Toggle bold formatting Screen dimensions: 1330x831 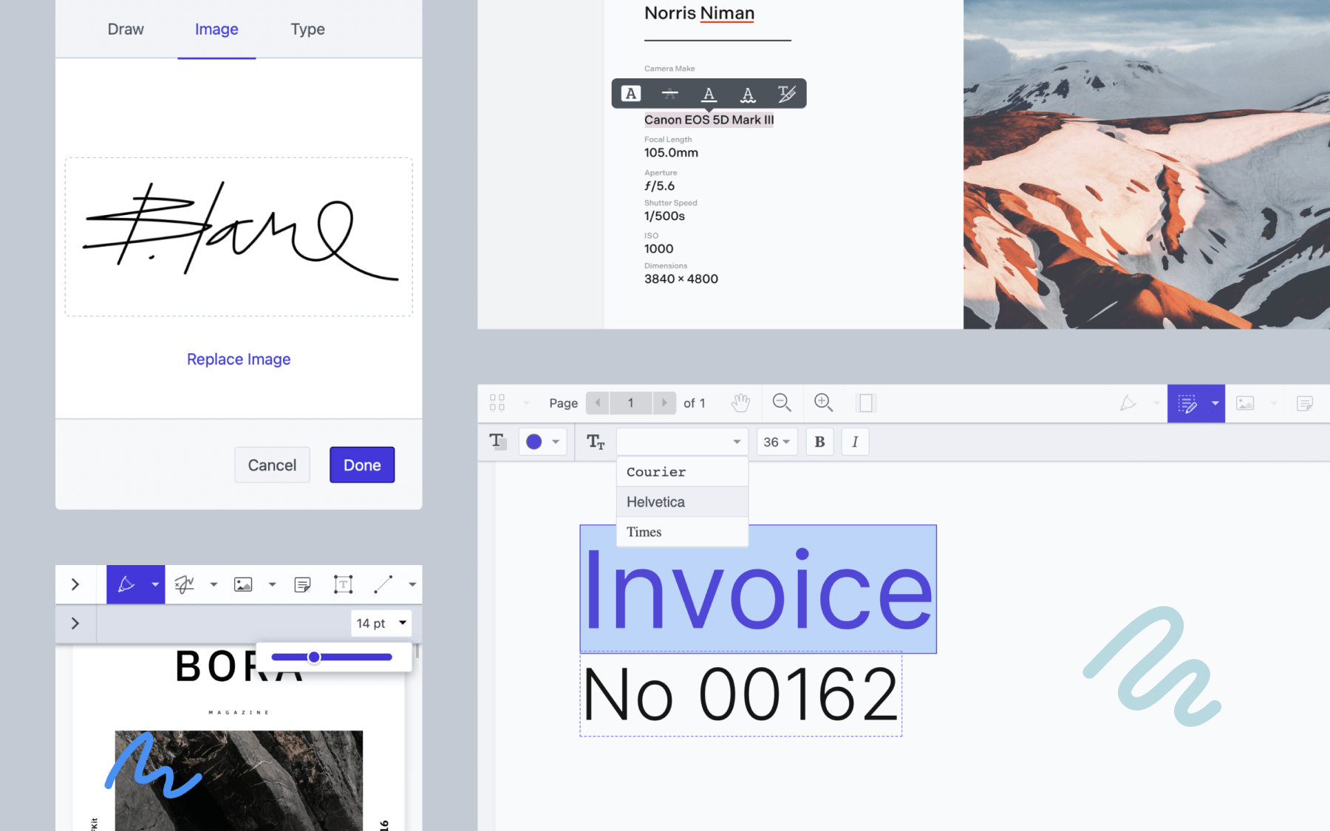(x=819, y=442)
